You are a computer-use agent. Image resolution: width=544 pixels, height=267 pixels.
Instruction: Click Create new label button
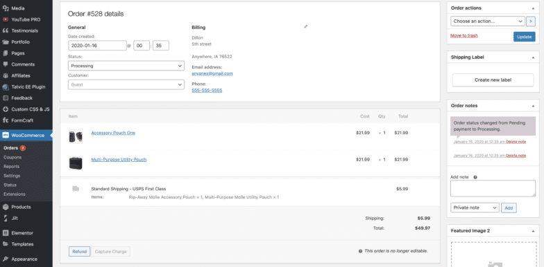point(493,80)
